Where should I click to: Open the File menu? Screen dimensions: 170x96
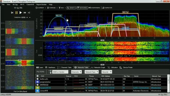[x=3, y=5]
